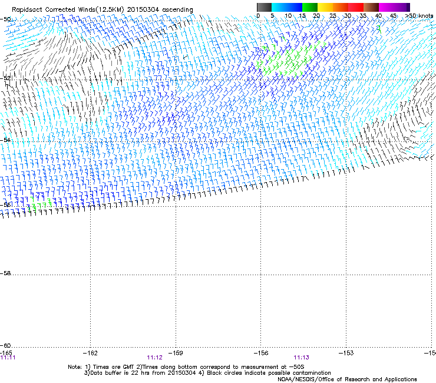436x383 pixels.
Task: Click the magenta 40-45 knots legend segment
Action: pyautogui.click(x=387, y=7)
